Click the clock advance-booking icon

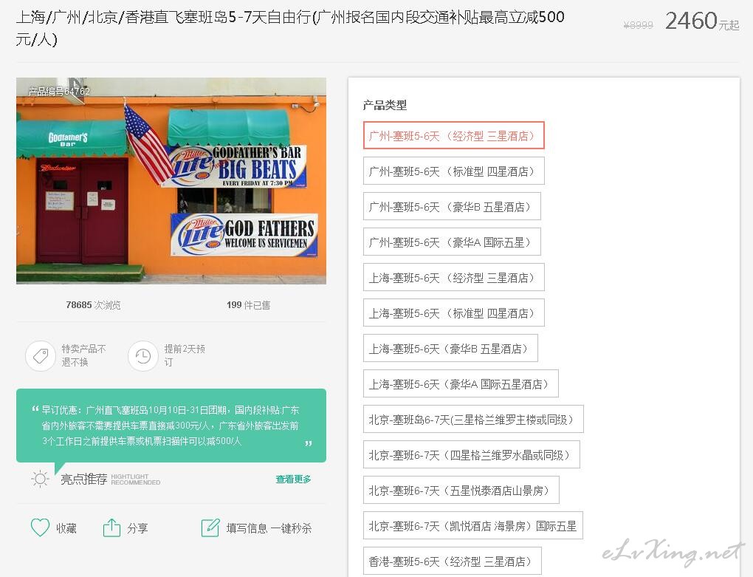pyautogui.click(x=143, y=356)
